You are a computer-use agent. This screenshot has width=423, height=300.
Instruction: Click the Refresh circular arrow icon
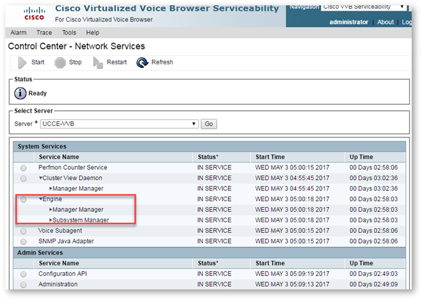[x=142, y=62]
